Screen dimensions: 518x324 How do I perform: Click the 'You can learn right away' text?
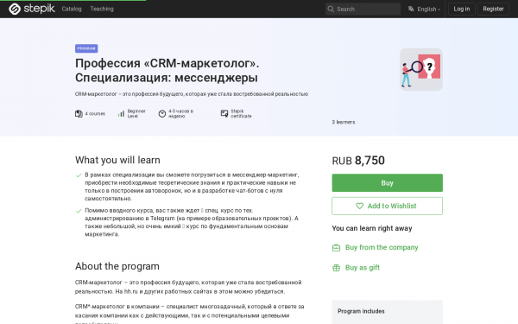372,228
